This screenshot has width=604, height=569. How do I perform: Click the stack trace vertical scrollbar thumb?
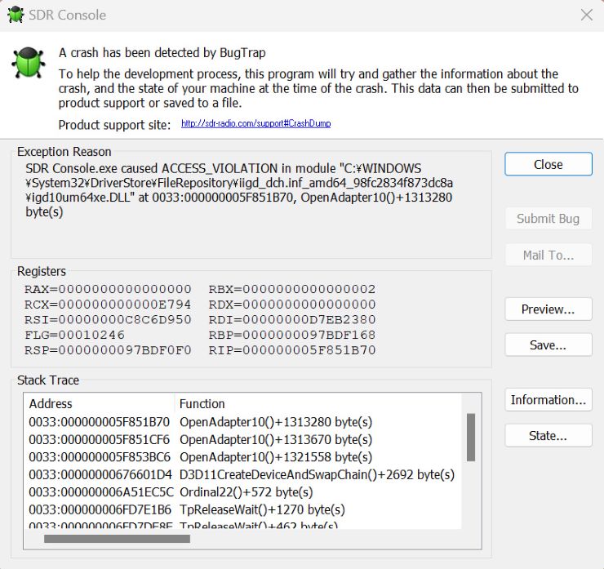pyautogui.click(x=471, y=438)
